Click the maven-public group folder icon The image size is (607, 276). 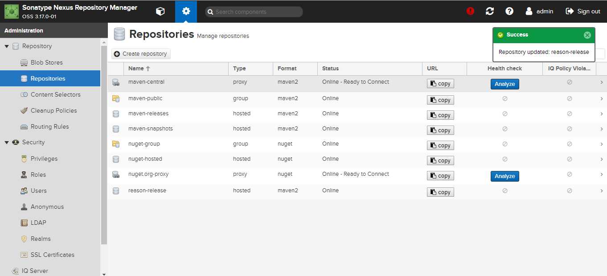pyautogui.click(x=116, y=99)
